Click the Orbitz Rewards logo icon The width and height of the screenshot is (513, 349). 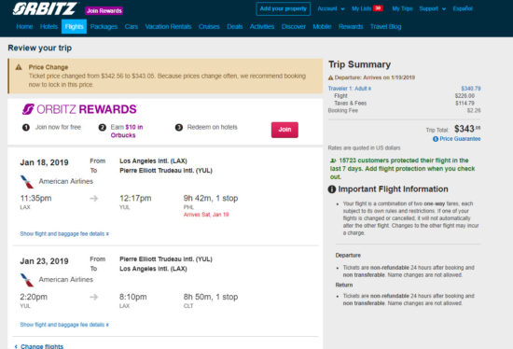(28, 109)
